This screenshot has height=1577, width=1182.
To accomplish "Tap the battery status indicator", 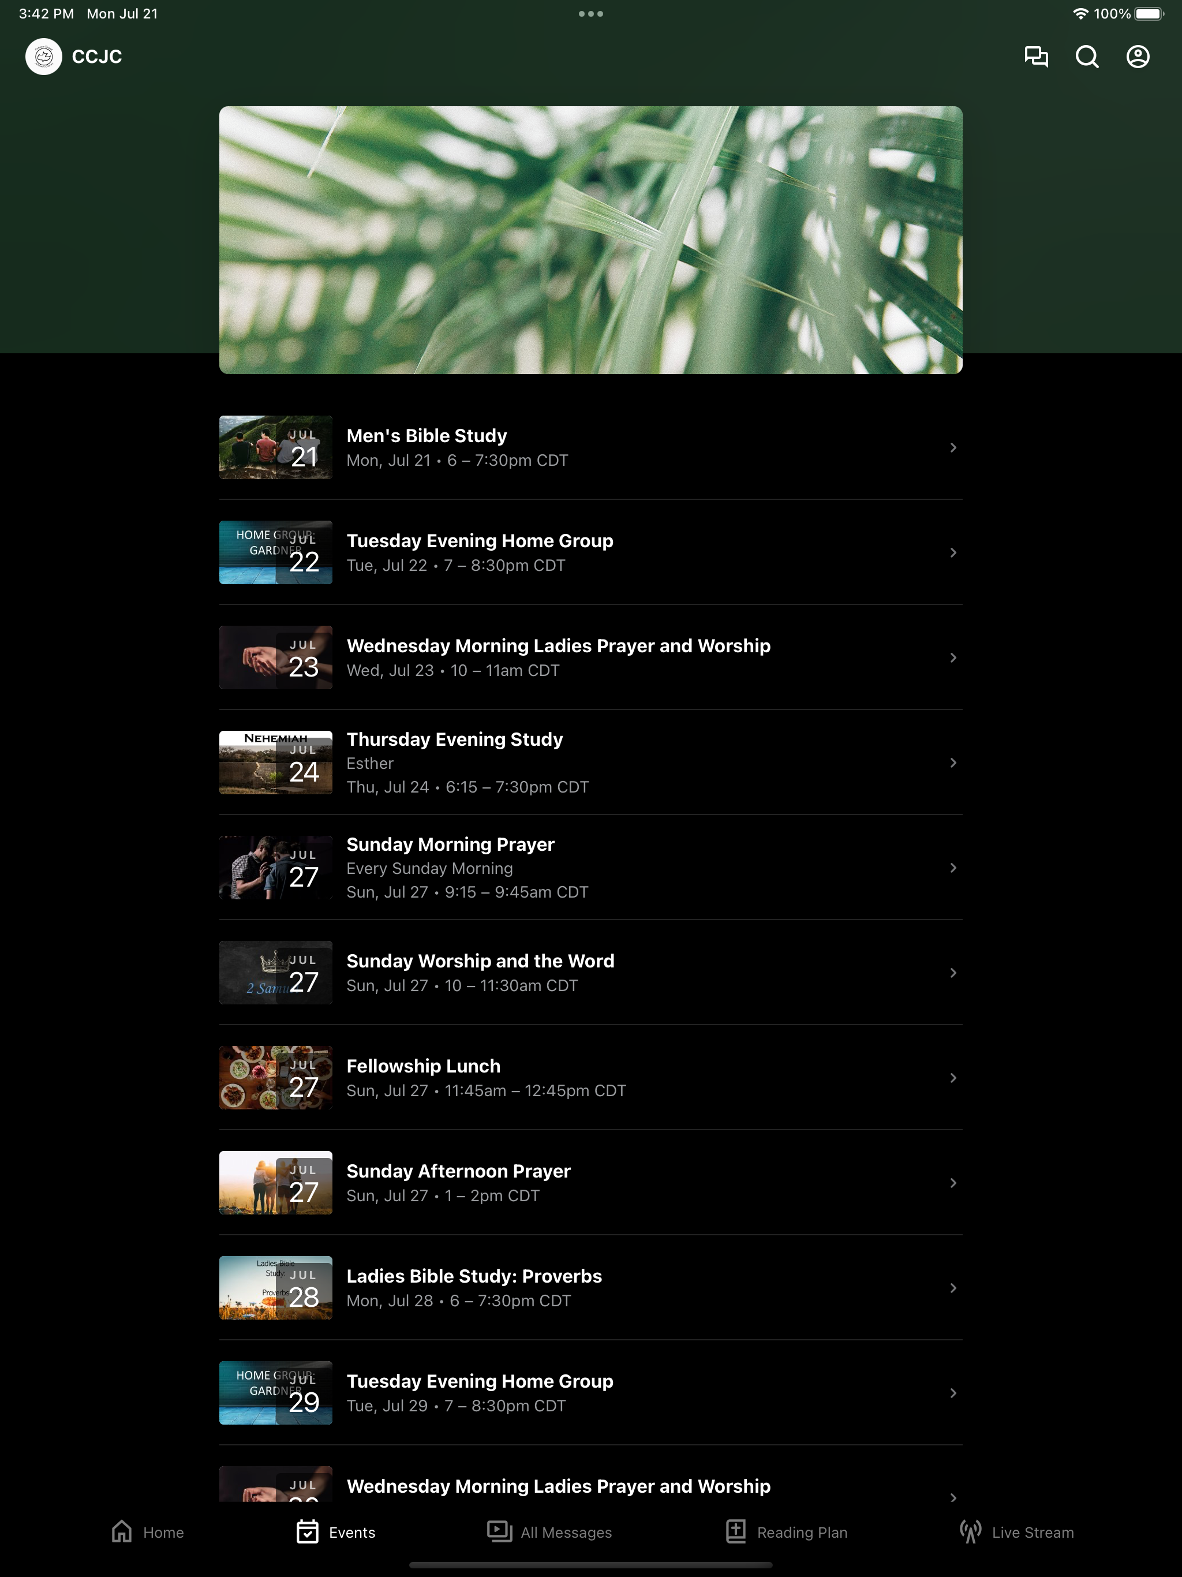I will pyautogui.click(x=1149, y=13).
